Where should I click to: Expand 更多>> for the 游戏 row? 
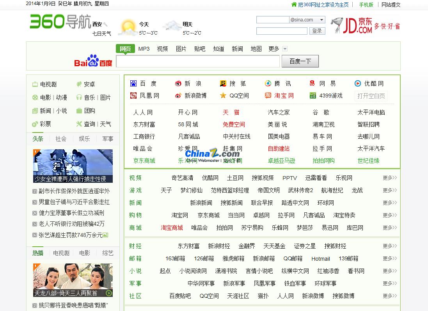coord(390,190)
